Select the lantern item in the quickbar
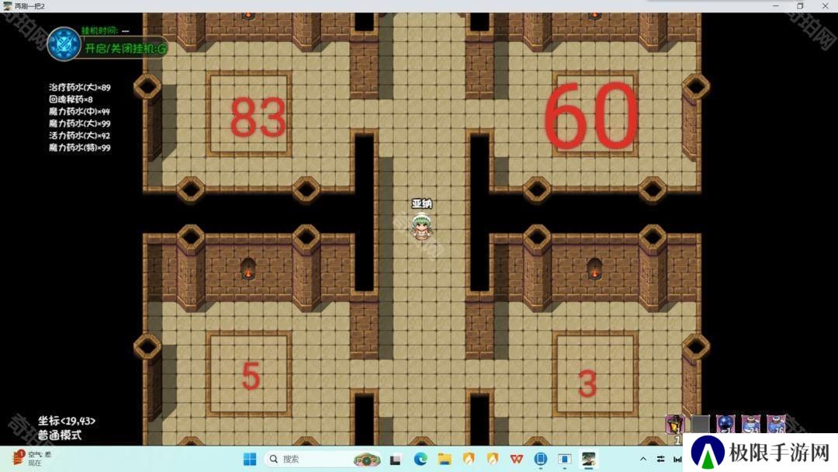Image resolution: width=838 pixels, height=472 pixels. point(674,424)
